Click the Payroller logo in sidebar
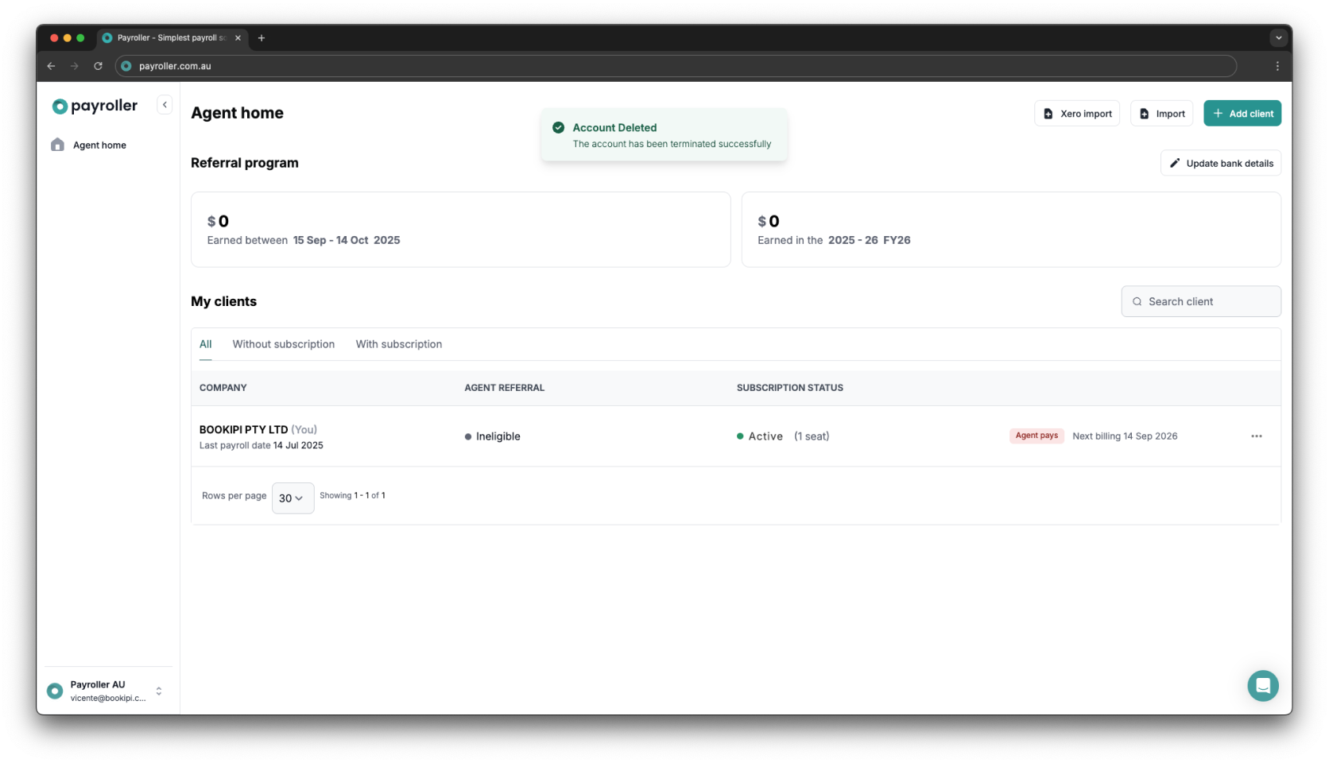The height and width of the screenshot is (763, 1329). click(x=95, y=106)
